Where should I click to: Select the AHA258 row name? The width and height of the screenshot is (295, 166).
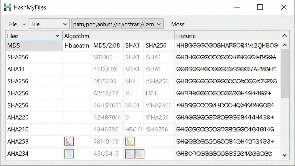(x=18, y=142)
